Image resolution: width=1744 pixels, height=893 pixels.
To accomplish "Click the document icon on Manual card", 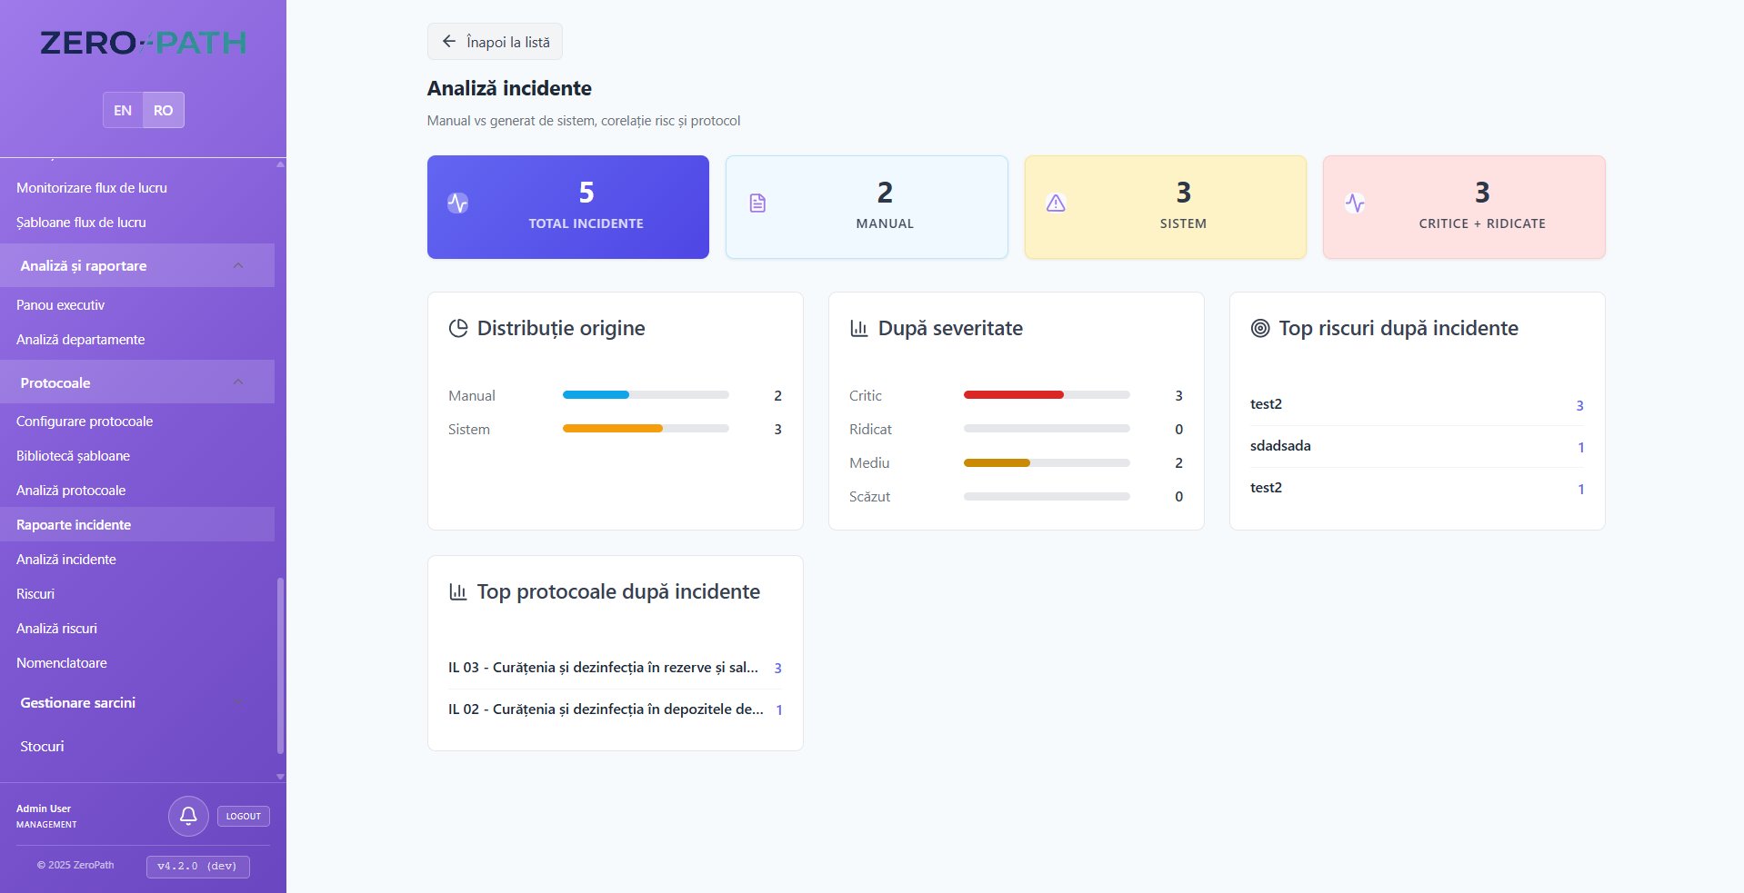I will pos(757,203).
